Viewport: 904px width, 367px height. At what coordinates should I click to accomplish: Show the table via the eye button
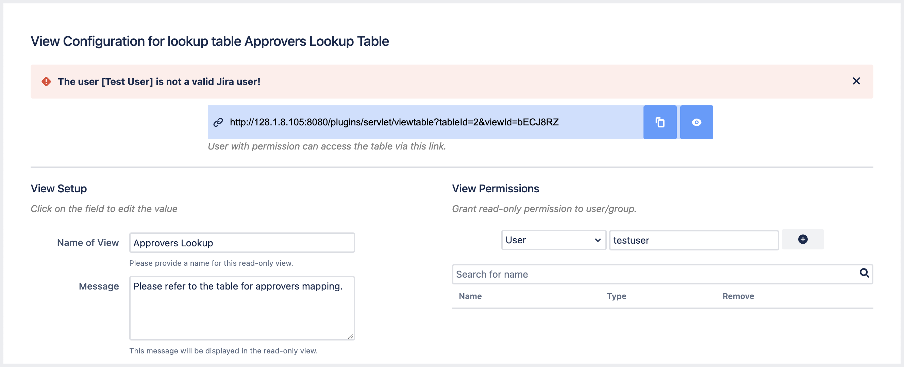pos(696,122)
